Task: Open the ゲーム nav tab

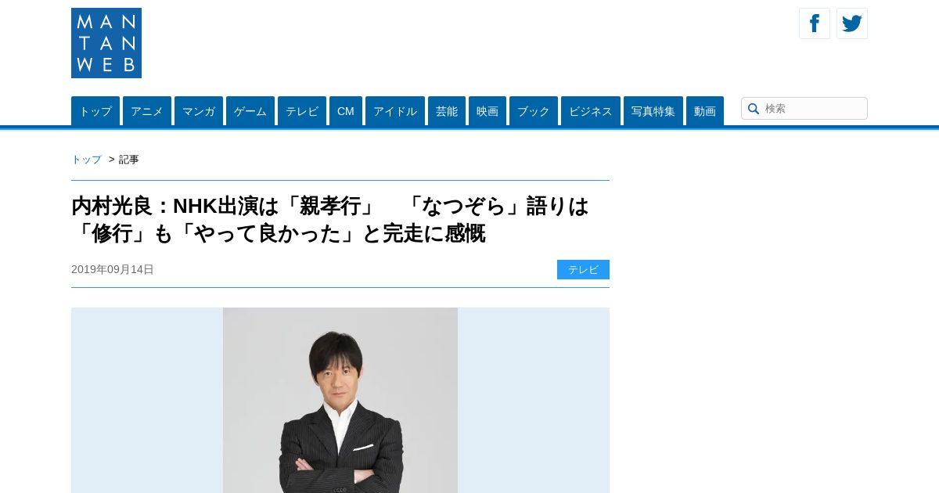Action: coord(250,111)
